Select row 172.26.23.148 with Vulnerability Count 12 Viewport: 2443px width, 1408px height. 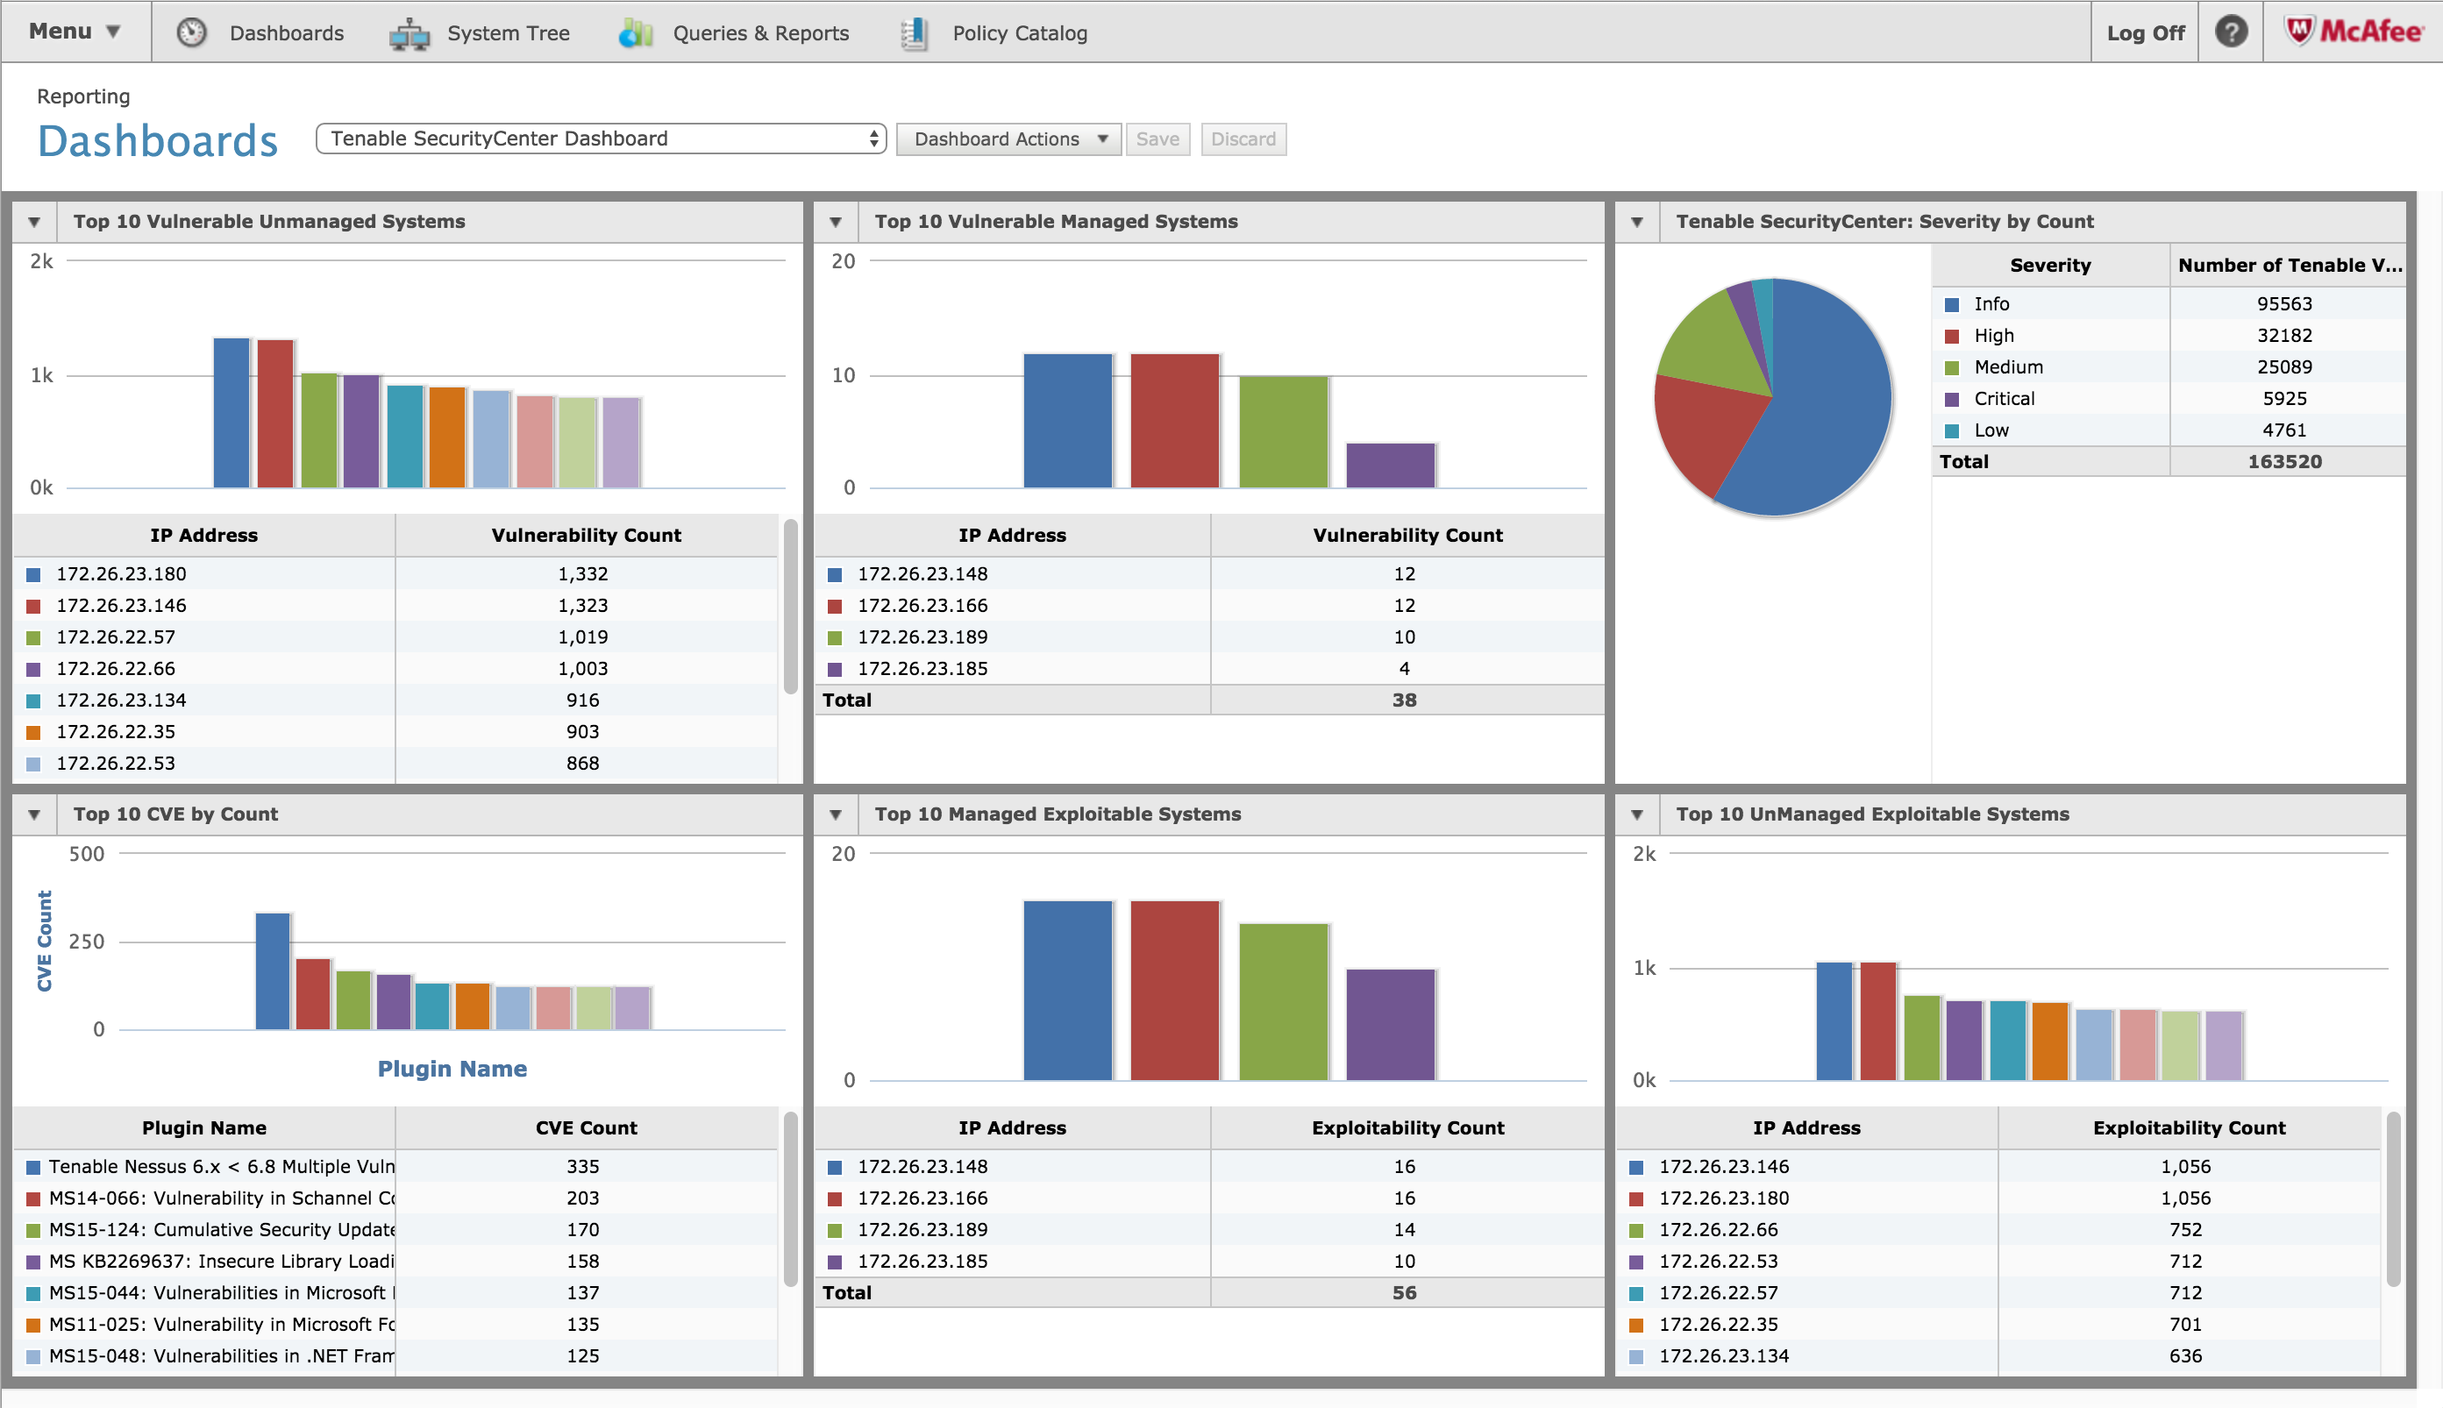tap(1209, 574)
